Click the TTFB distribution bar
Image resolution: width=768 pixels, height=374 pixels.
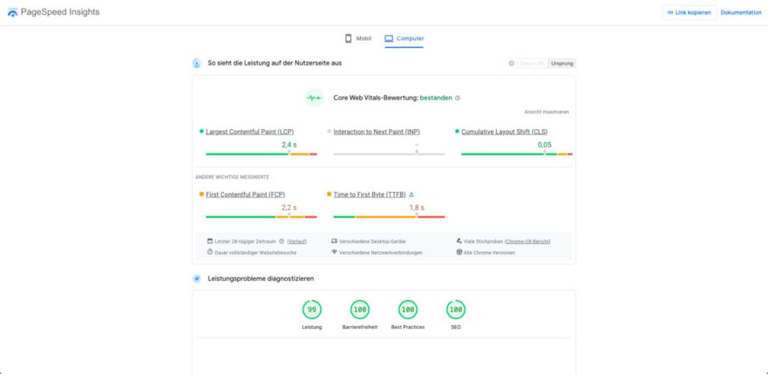point(389,217)
